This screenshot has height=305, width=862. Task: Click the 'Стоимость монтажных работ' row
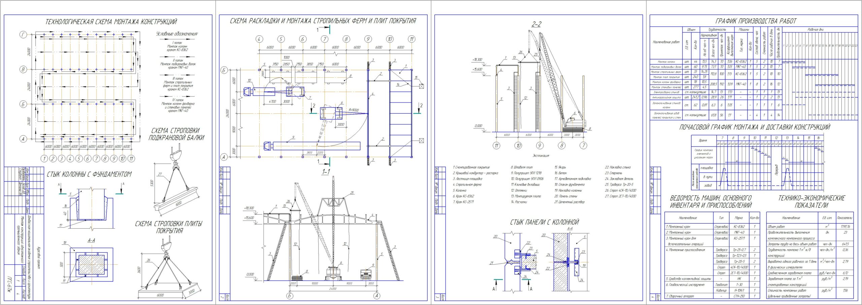pyautogui.click(x=810, y=293)
